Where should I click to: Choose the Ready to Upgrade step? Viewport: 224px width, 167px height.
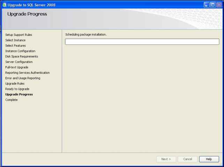pos(17,89)
